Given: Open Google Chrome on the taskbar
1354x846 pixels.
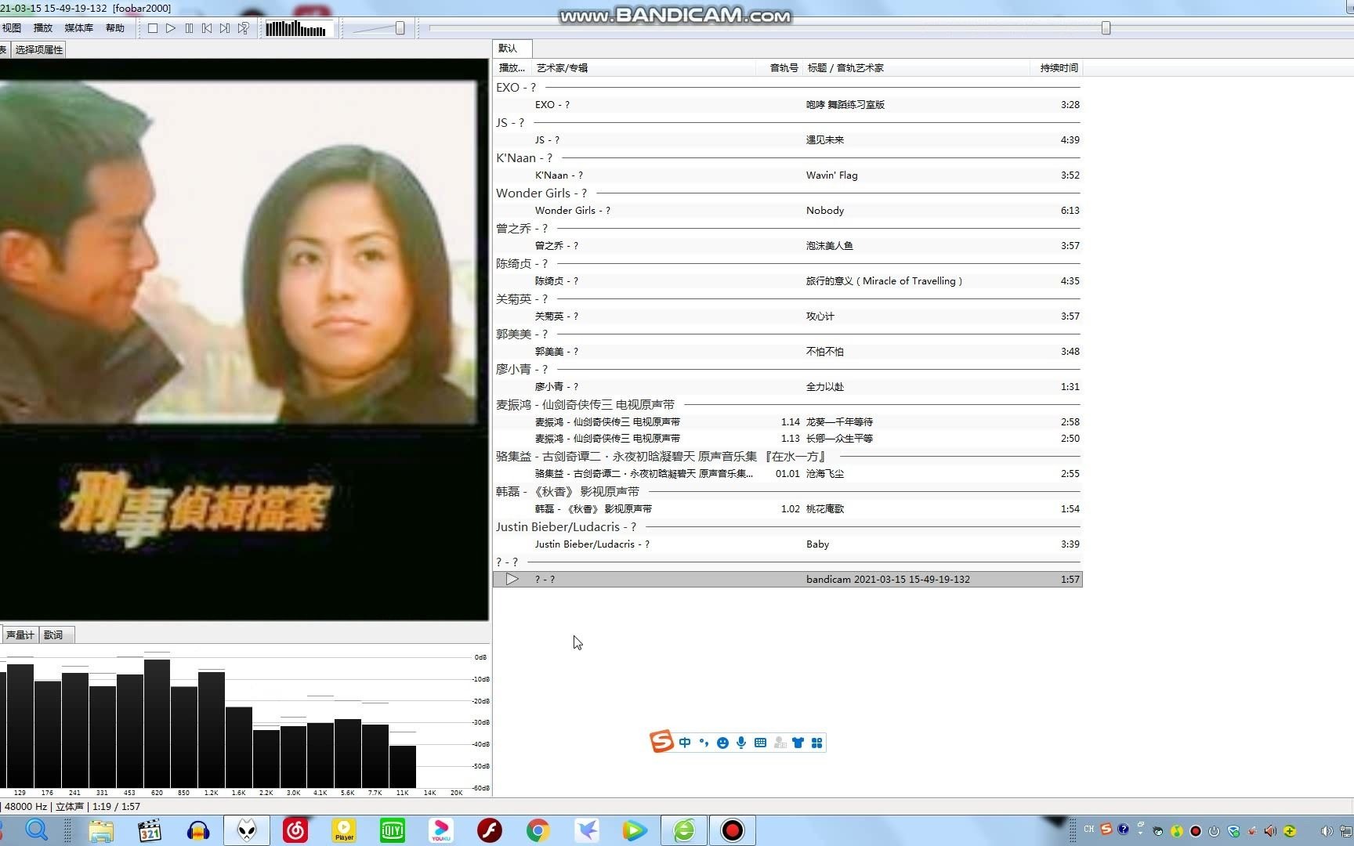Looking at the screenshot, I should 538,830.
